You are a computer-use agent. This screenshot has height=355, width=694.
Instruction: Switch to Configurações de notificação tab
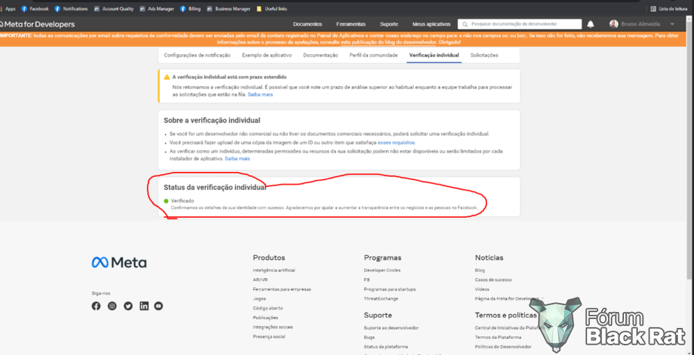pyautogui.click(x=197, y=55)
